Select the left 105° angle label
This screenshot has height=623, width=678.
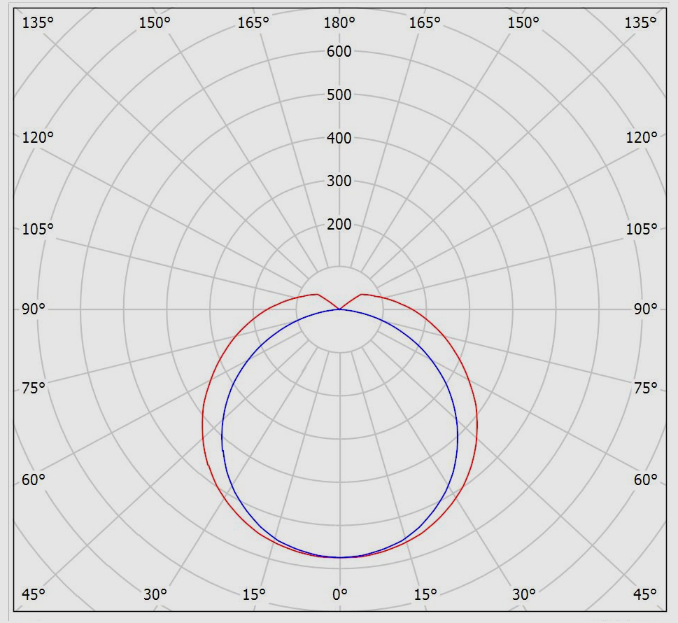(38, 229)
